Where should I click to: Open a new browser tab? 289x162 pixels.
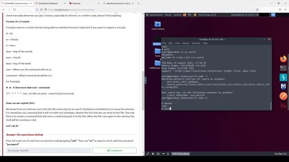(138, 3)
